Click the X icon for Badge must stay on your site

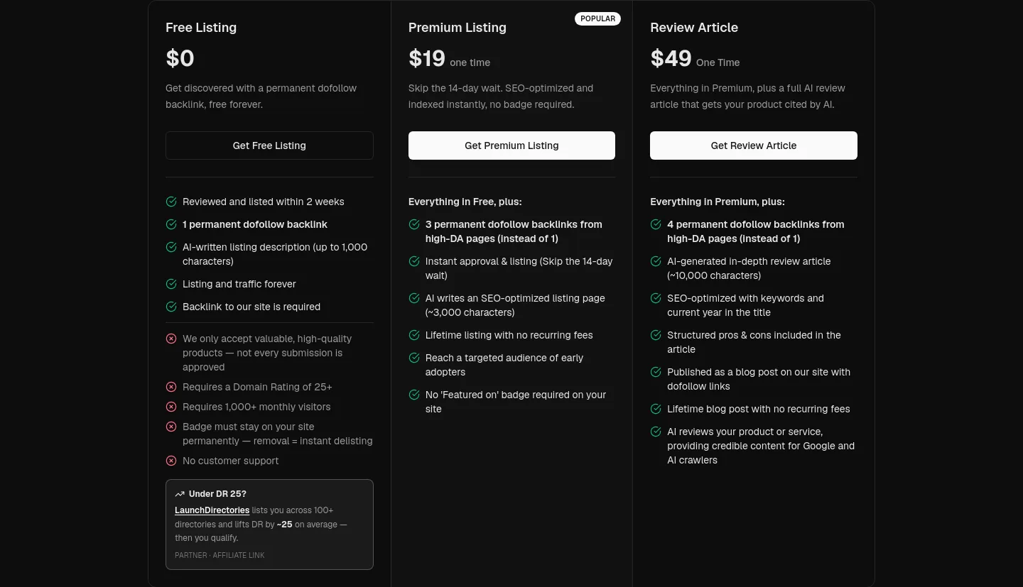tap(171, 427)
